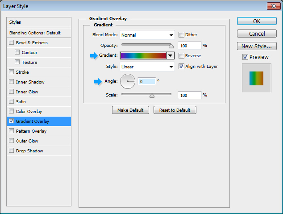Expand the gradient picker arrow
Viewport: 283px width, 214px height.
coord(170,56)
